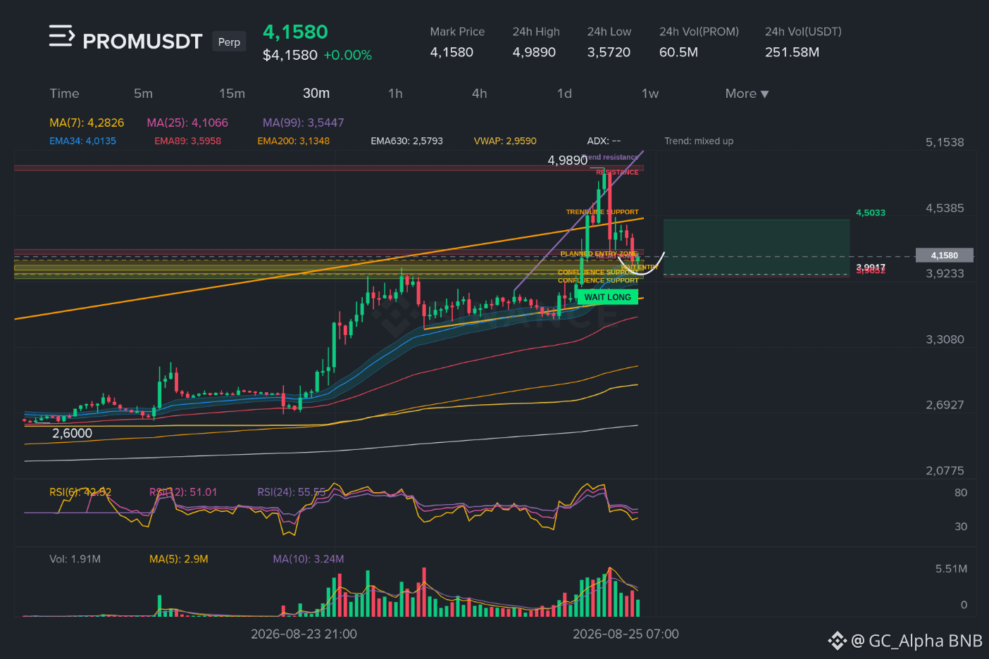Click the volume MA(10): 3.24M label
Image resolution: width=989 pixels, height=659 pixels.
(309, 559)
